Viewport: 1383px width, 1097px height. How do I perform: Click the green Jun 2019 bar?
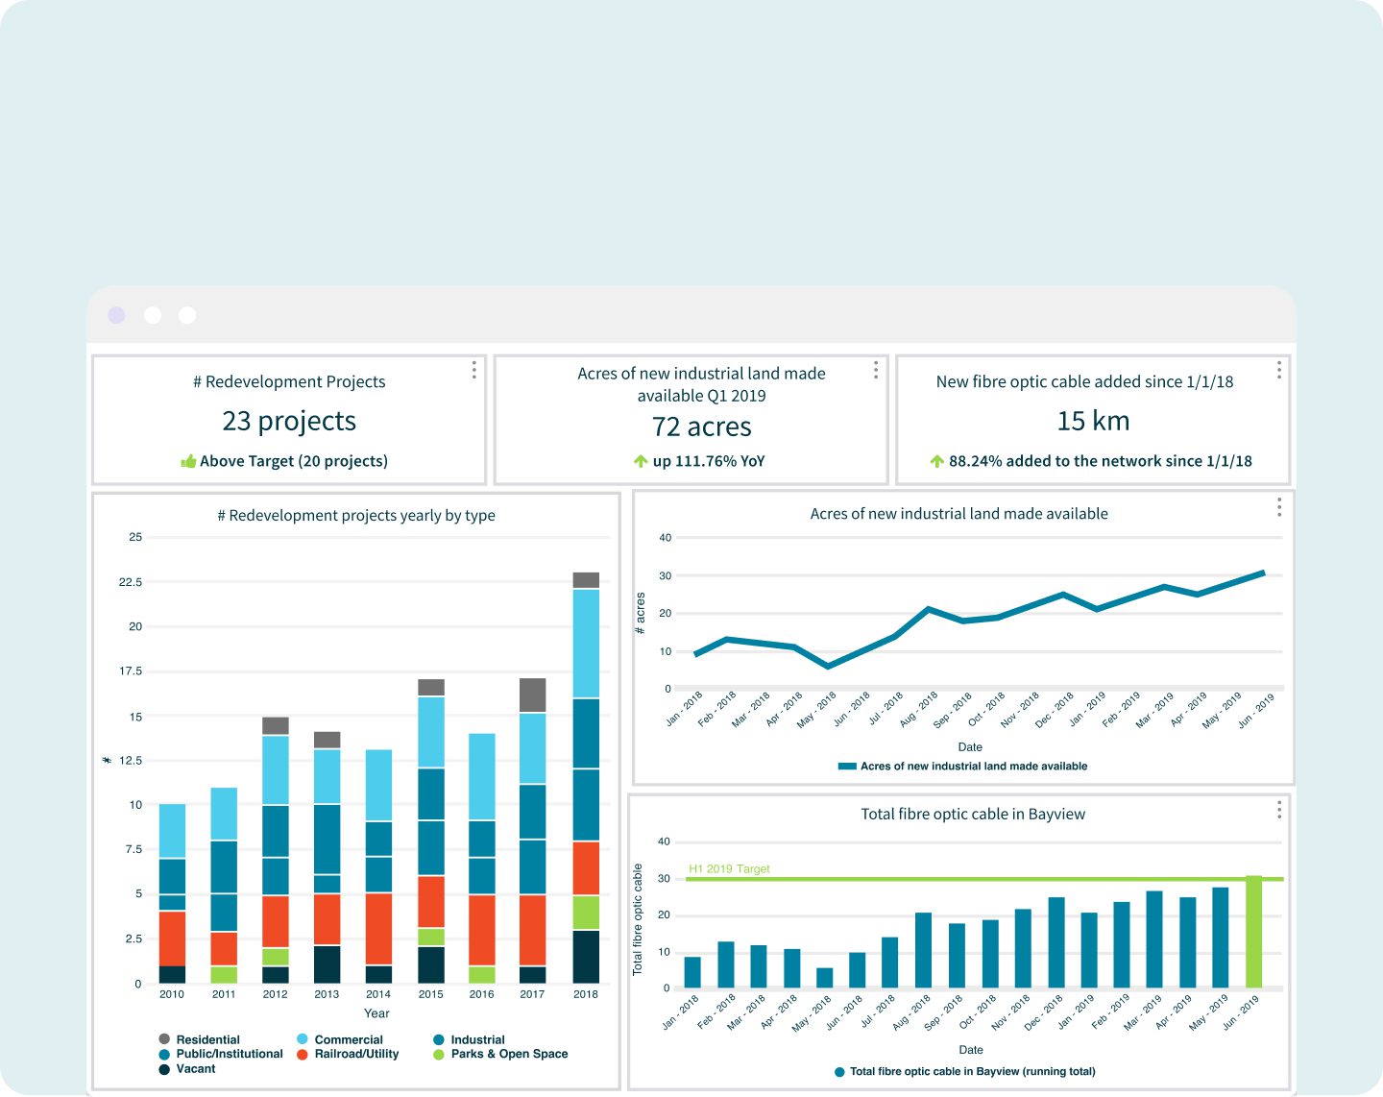pyautogui.click(x=1253, y=932)
